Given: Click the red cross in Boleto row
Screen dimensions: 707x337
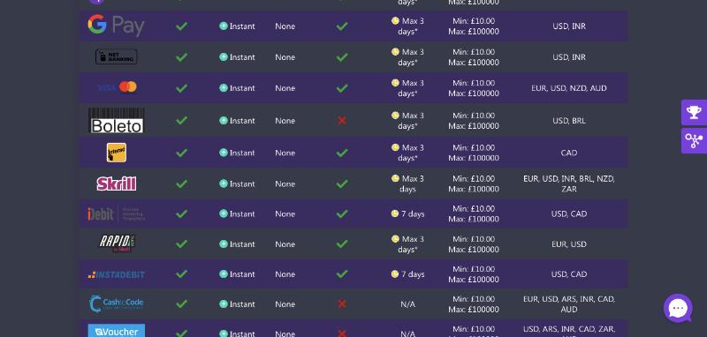Looking at the screenshot, I should pyautogui.click(x=342, y=120).
